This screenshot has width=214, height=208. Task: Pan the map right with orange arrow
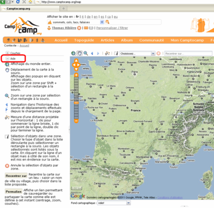79,65
